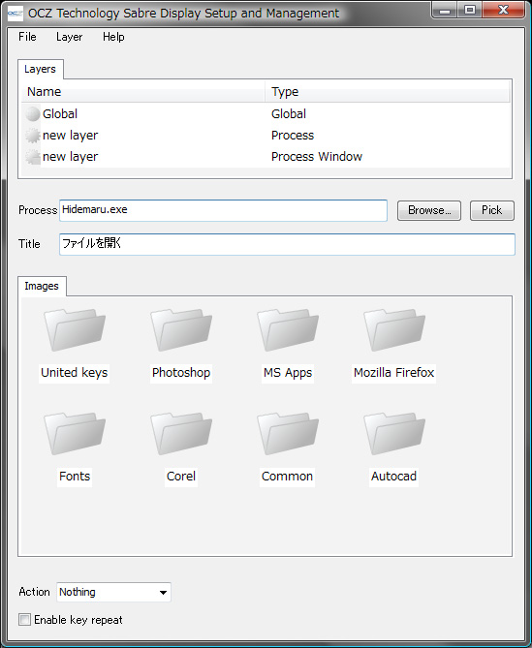Click the OCZ logo in title bar
This screenshot has width=532, height=648.
click(x=16, y=14)
